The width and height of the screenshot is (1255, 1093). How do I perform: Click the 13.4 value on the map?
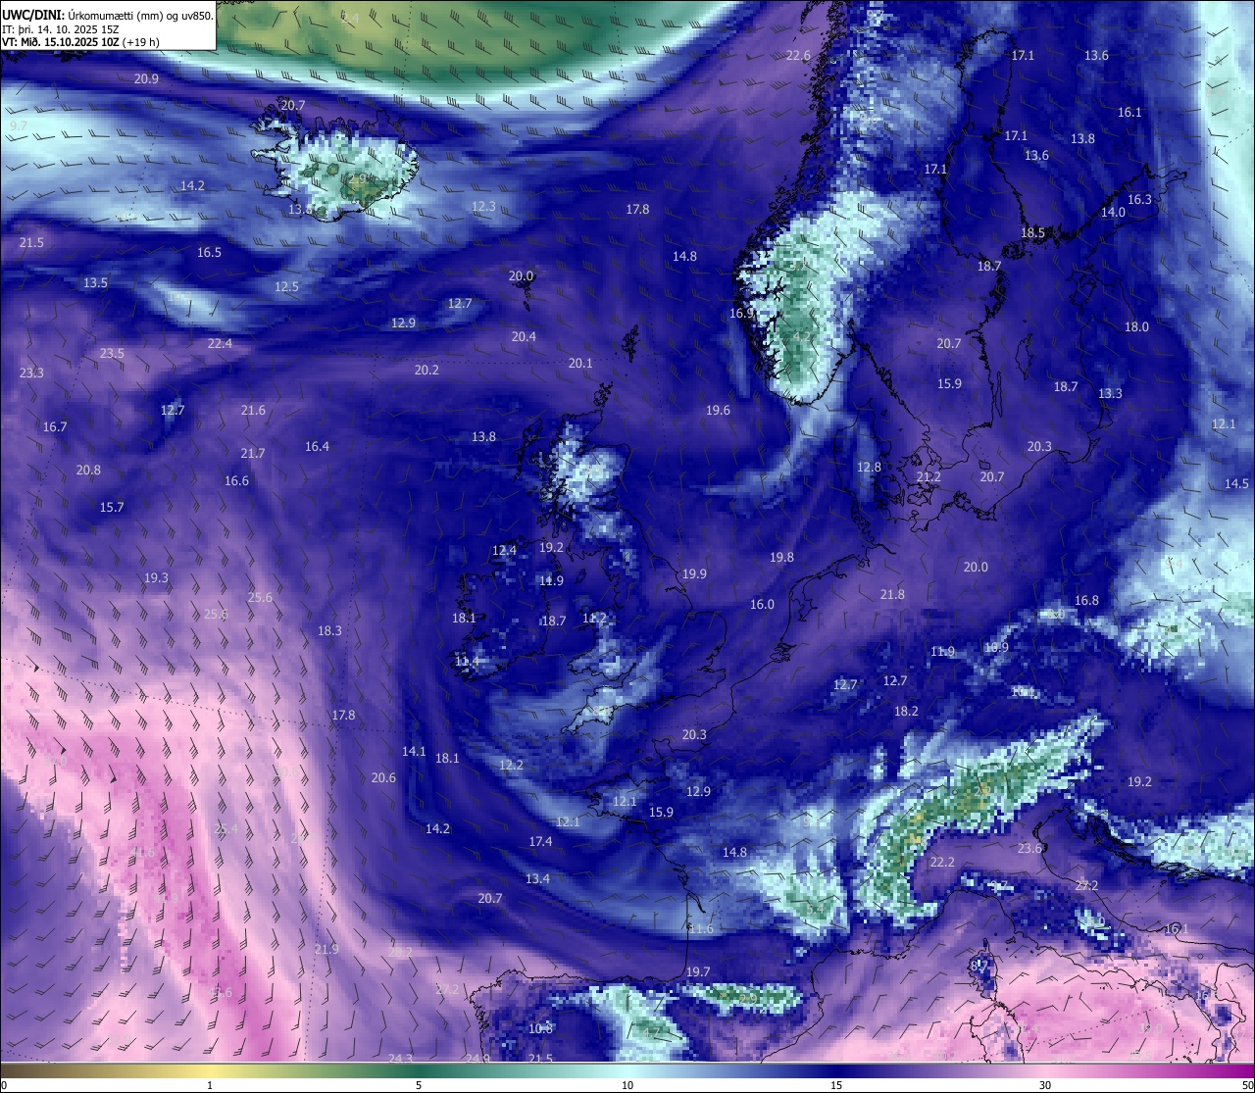538,879
